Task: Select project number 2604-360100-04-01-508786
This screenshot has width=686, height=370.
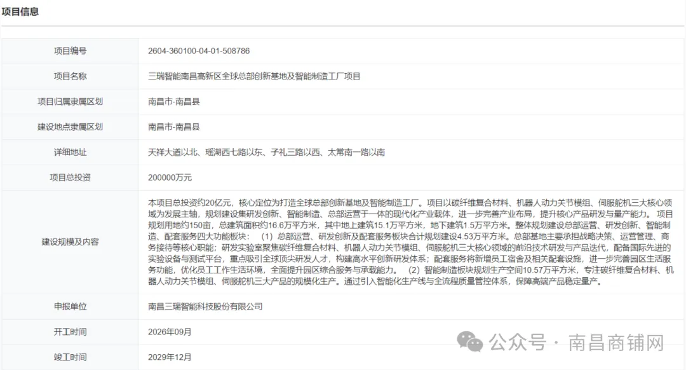Action: pos(199,51)
